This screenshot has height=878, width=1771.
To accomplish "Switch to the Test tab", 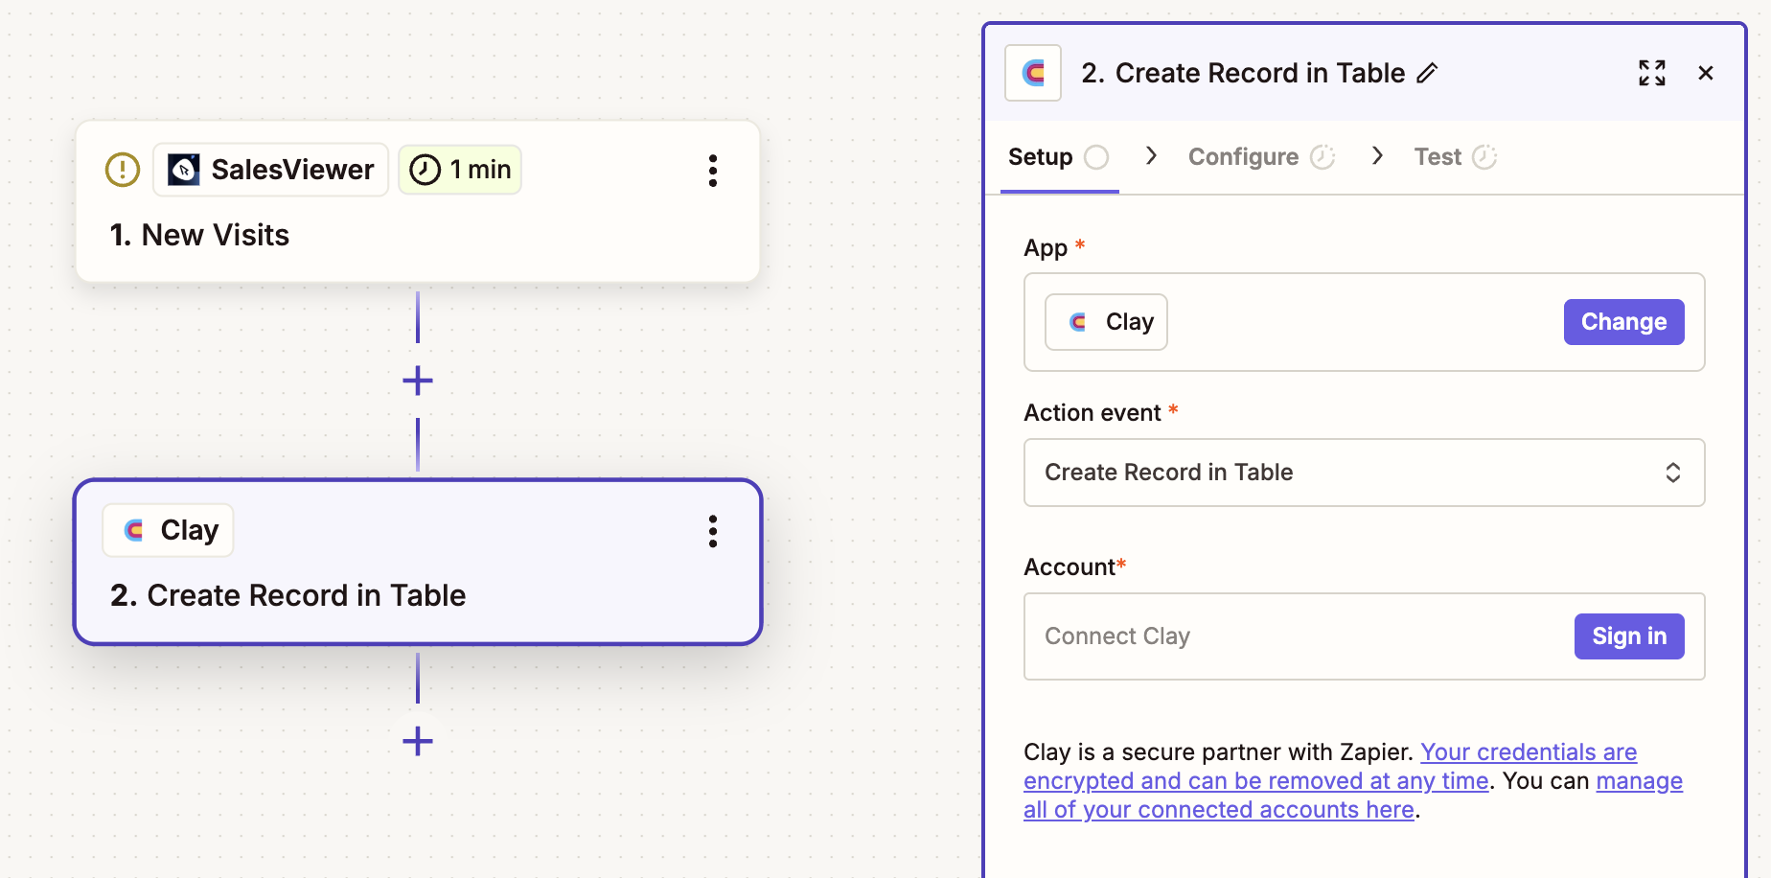I will [x=1455, y=157].
